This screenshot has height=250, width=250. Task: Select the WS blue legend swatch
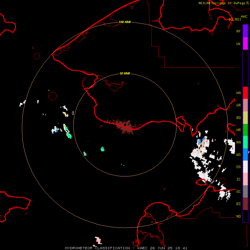[245, 154]
